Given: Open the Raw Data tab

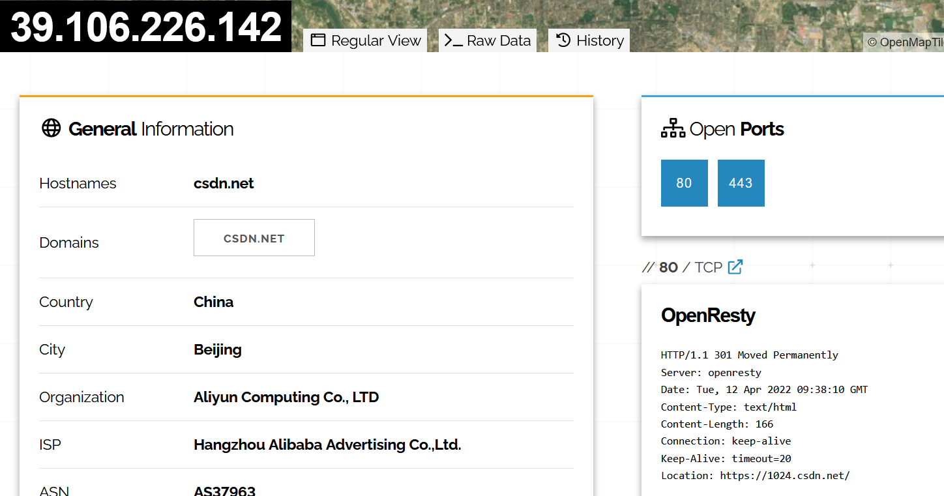Looking at the screenshot, I should pyautogui.click(x=488, y=40).
